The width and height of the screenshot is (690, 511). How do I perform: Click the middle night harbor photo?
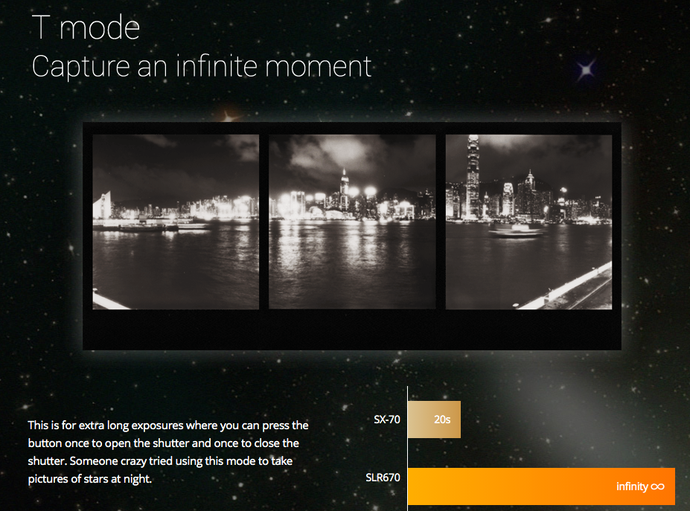coord(352,222)
